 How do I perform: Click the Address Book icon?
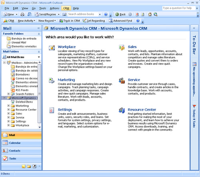64,14
